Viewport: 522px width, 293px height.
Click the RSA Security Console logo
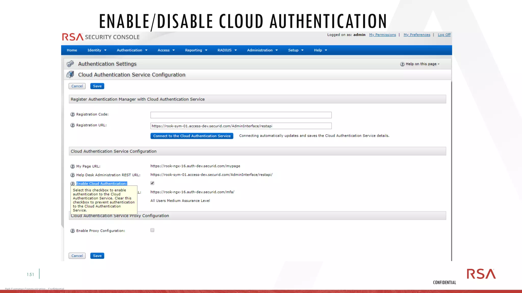tap(101, 37)
